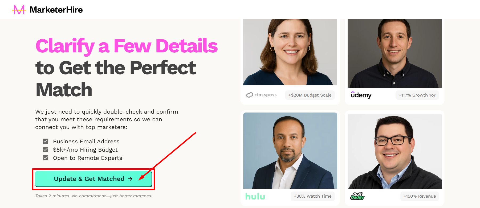Viewport: 480px width, 208px height.
Task: Uncheck the Open to Remote Experts checkbox
Action: [46, 158]
